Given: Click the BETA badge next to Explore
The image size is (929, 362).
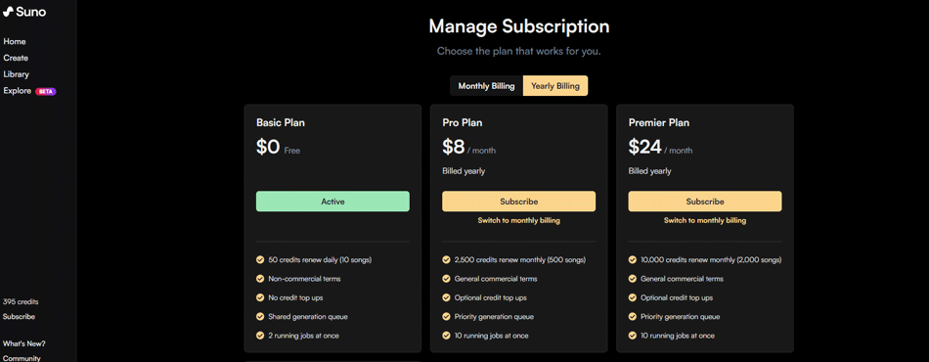Looking at the screenshot, I should point(46,91).
